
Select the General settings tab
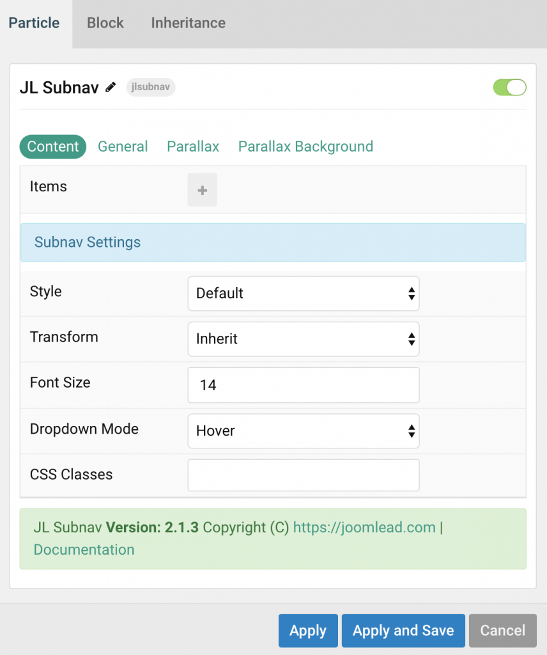(123, 146)
